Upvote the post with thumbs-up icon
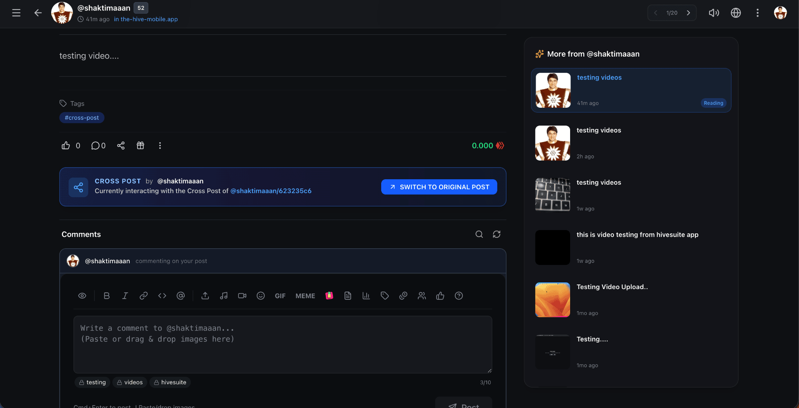This screenshot has width=799, height=408. click(66, 146)
